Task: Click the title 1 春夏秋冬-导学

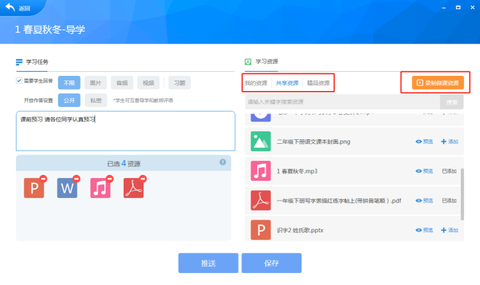Action: (x=50, y=29)
